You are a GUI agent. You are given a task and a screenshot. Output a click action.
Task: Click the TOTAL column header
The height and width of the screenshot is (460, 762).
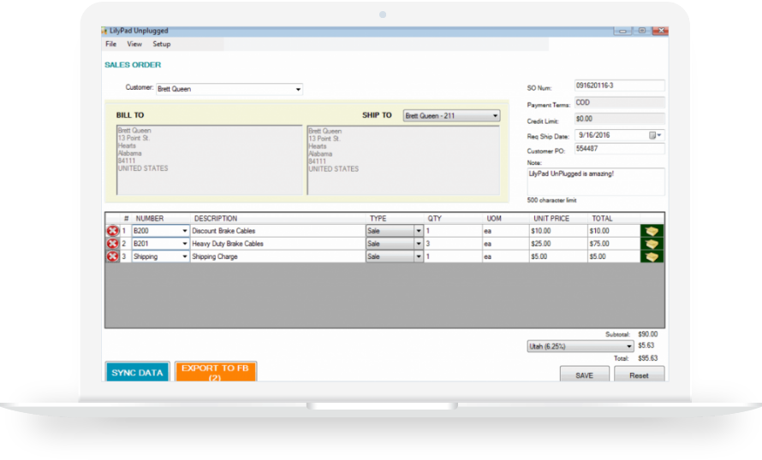602,218
